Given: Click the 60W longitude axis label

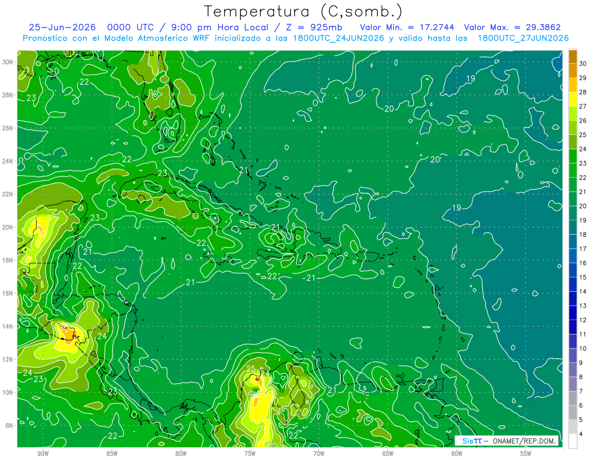Looking at the screenshot, I should pyautogui.click(x=457, y=454).
